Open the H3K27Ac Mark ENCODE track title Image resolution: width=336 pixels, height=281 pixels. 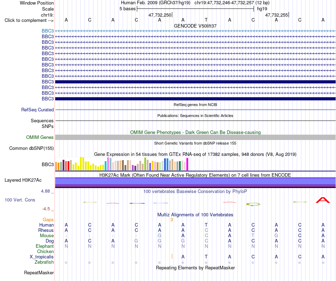tap(195, 175)
